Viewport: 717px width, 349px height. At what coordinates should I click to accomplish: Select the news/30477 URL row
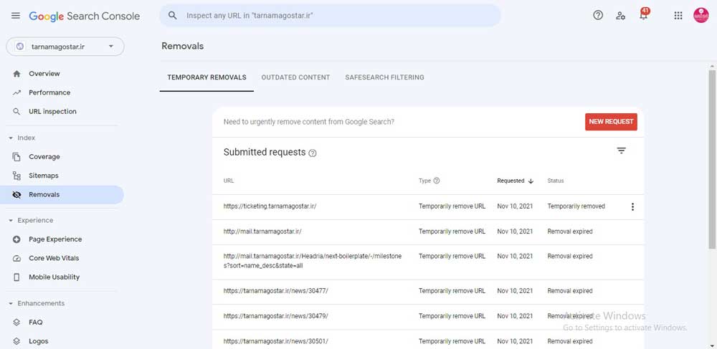(276, 291)
